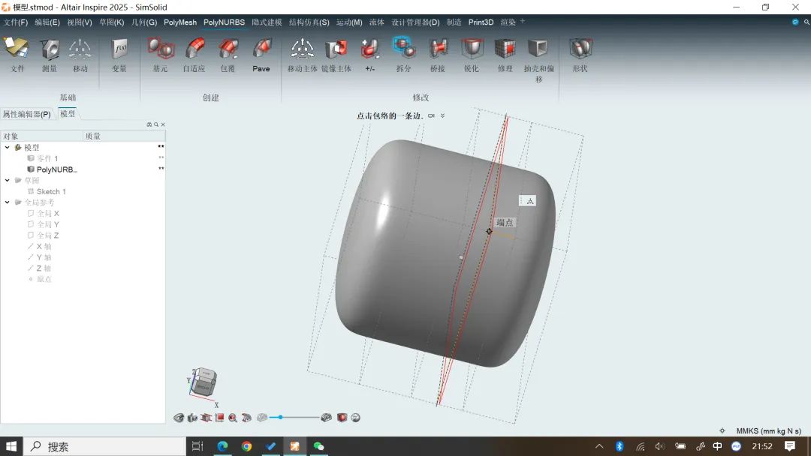This screenshot has height=456, width=811.
Task: Toggle visibility dots of 零件 1 row
Action: [x=161, y=158]
